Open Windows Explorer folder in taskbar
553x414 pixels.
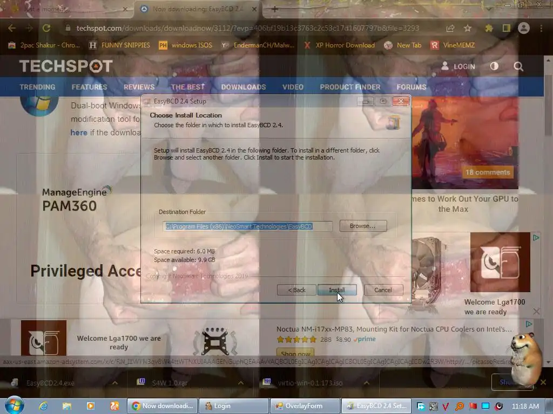[x=66, y=406]
